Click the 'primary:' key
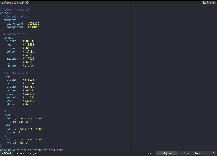217x156 pixels. (x=10, y=20)
